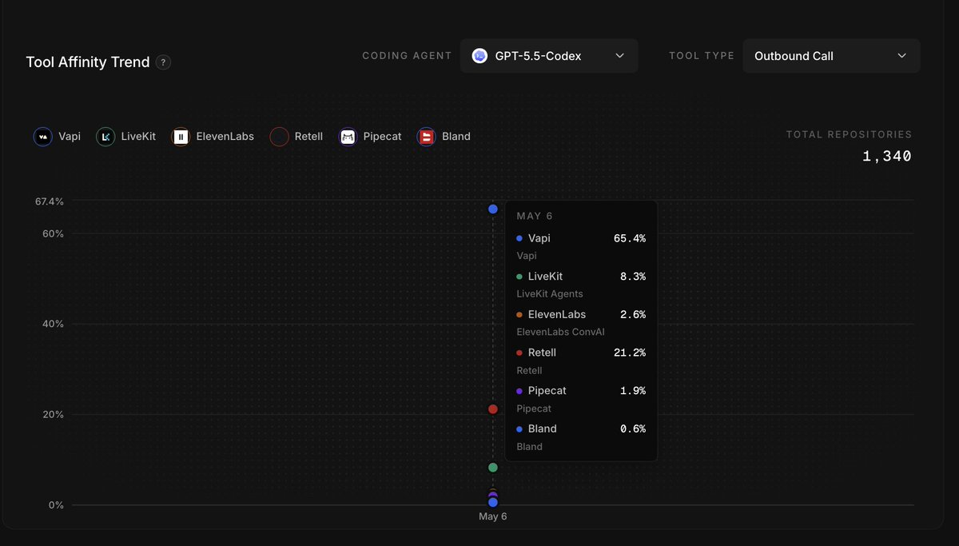Click the 'Tool Affinity Trend' title
959x546 pixels.
coord(88,62)
